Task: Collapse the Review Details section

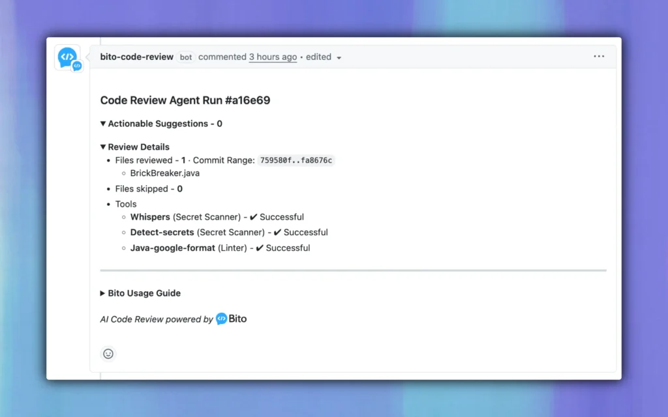Action: (103, 147)
